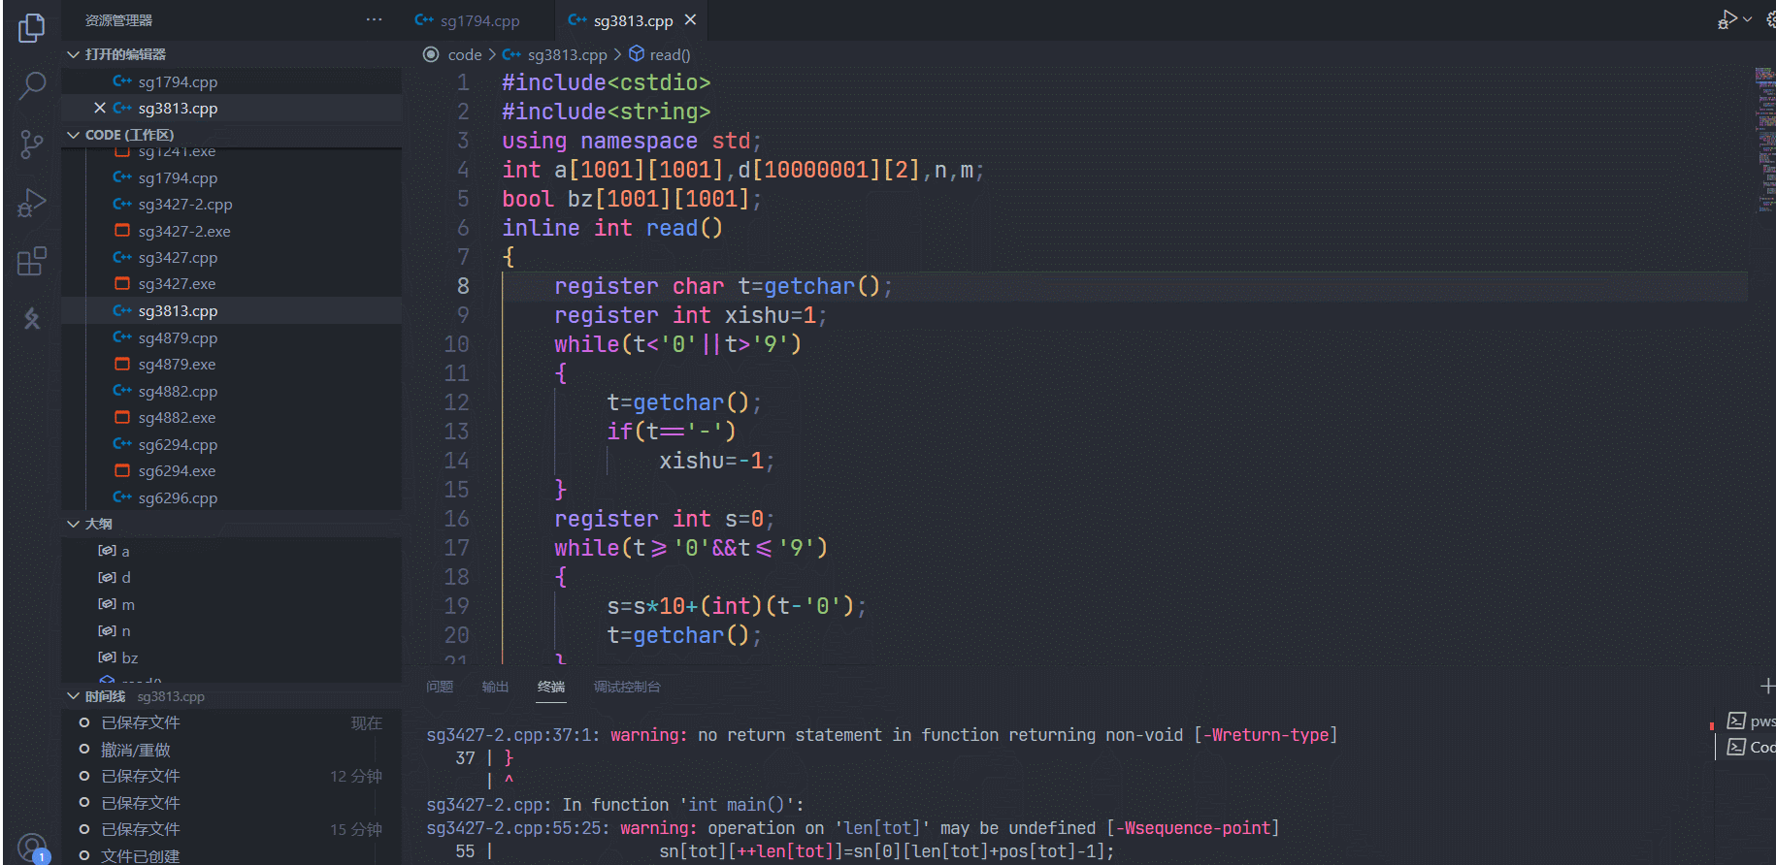
Task: Open the Source Control view icon
Action: click(31, 145)
